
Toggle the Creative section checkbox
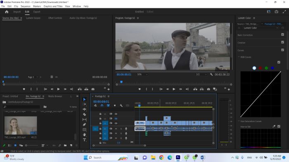click(282, 42)
